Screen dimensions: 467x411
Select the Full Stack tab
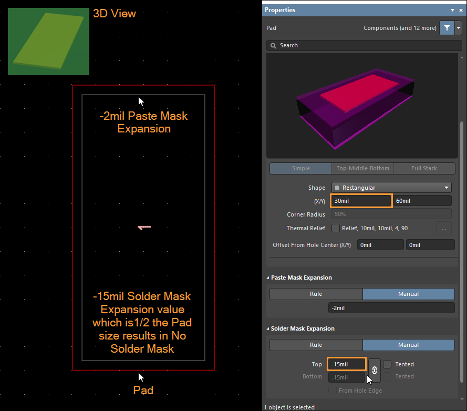point(424,168)
